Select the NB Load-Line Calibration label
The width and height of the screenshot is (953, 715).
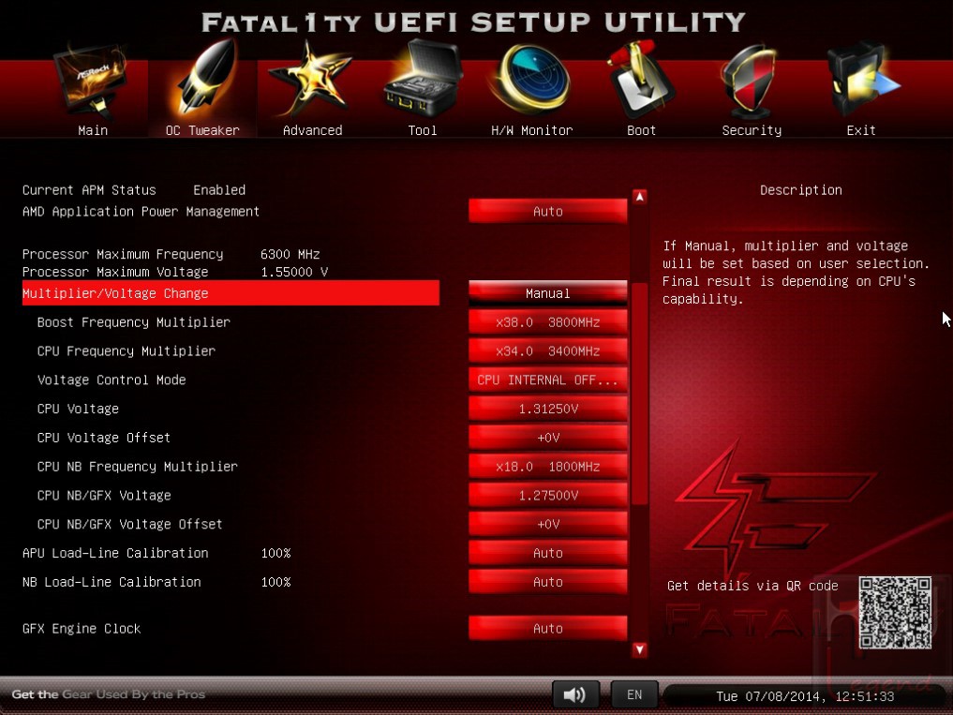click(112, 582)
